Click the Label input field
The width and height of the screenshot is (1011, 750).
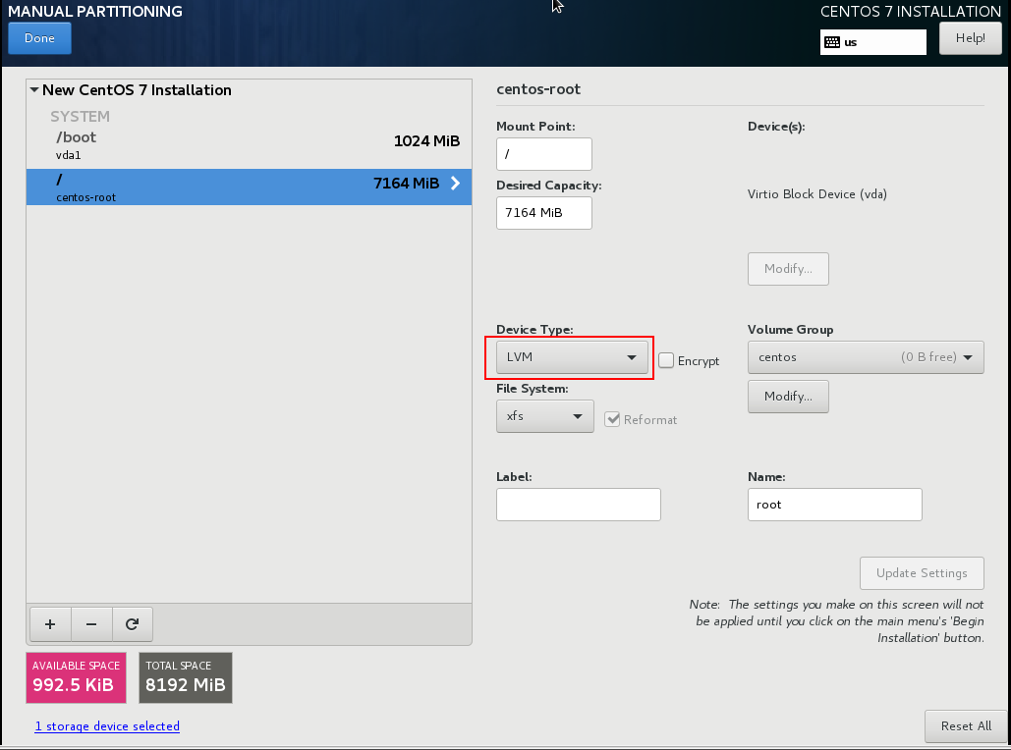tap(579, 505)
